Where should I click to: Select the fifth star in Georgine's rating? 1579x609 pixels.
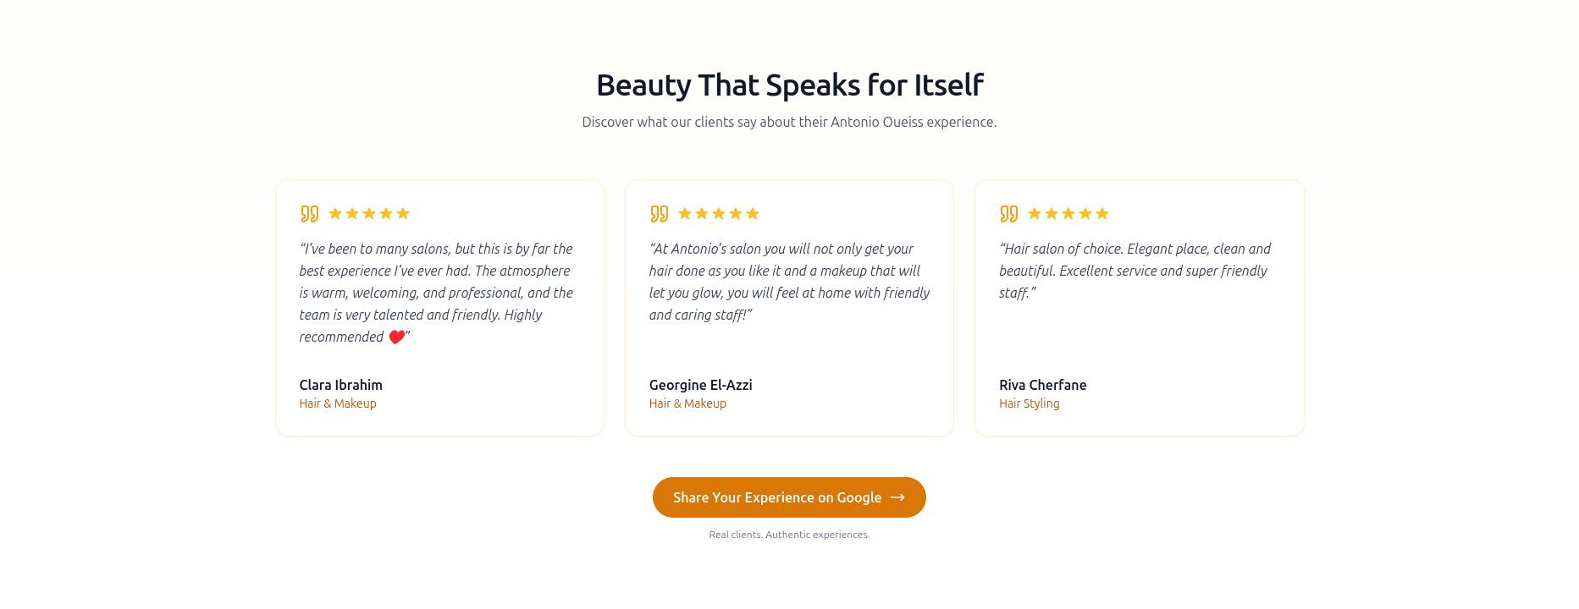pyautogui.click(x=753, y=213)
